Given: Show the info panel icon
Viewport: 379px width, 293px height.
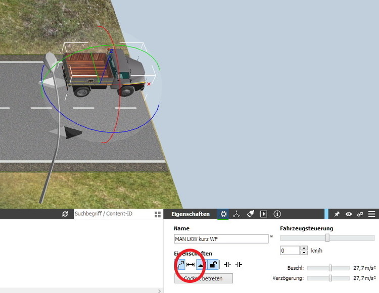Looking at the screenshot, I should pyautogui.click(x=277, y=214).
